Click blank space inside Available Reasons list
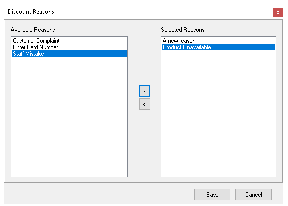 point(69,116)
